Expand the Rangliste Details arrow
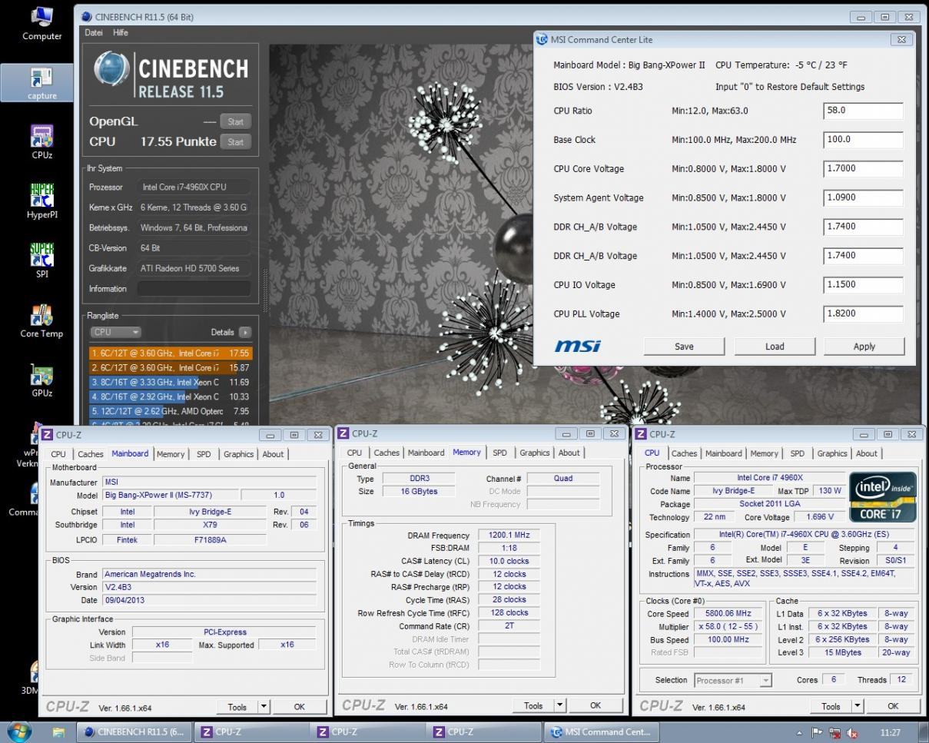 coord(244,332)
